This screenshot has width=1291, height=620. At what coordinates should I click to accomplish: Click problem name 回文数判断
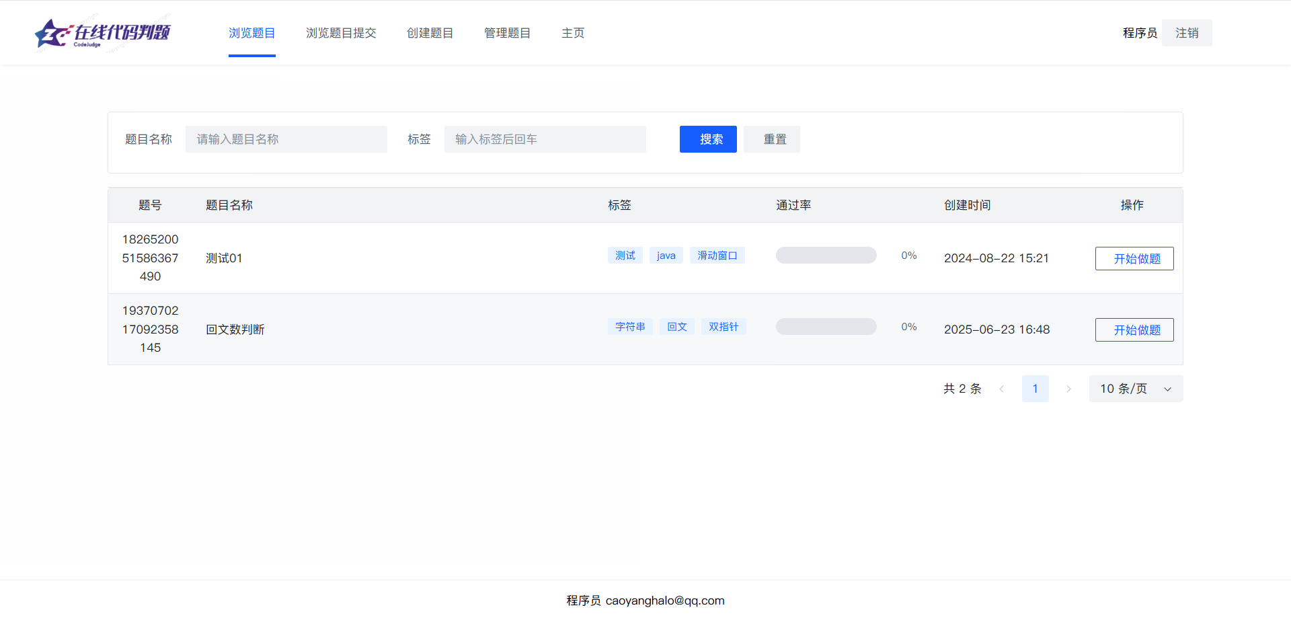click(235, 330)
